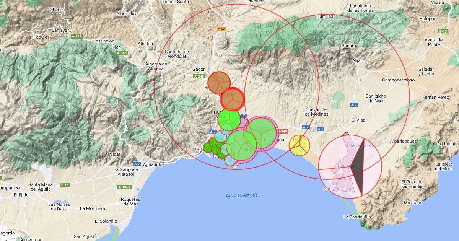
Task: Select the Gádor town label
Action: [199, 69]
